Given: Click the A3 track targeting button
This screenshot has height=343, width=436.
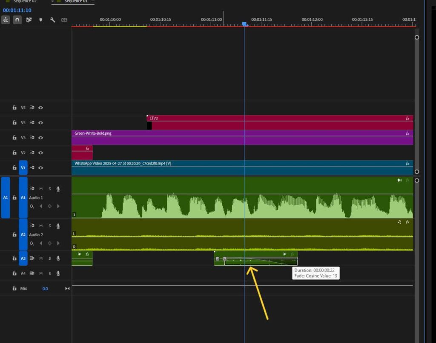Looking at the screenshot, I should click(x=23, y=258).
